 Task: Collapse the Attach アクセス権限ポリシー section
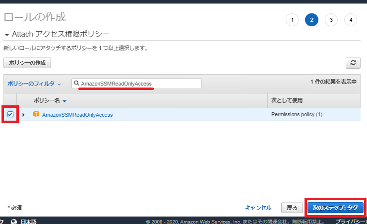pos(7,35)
